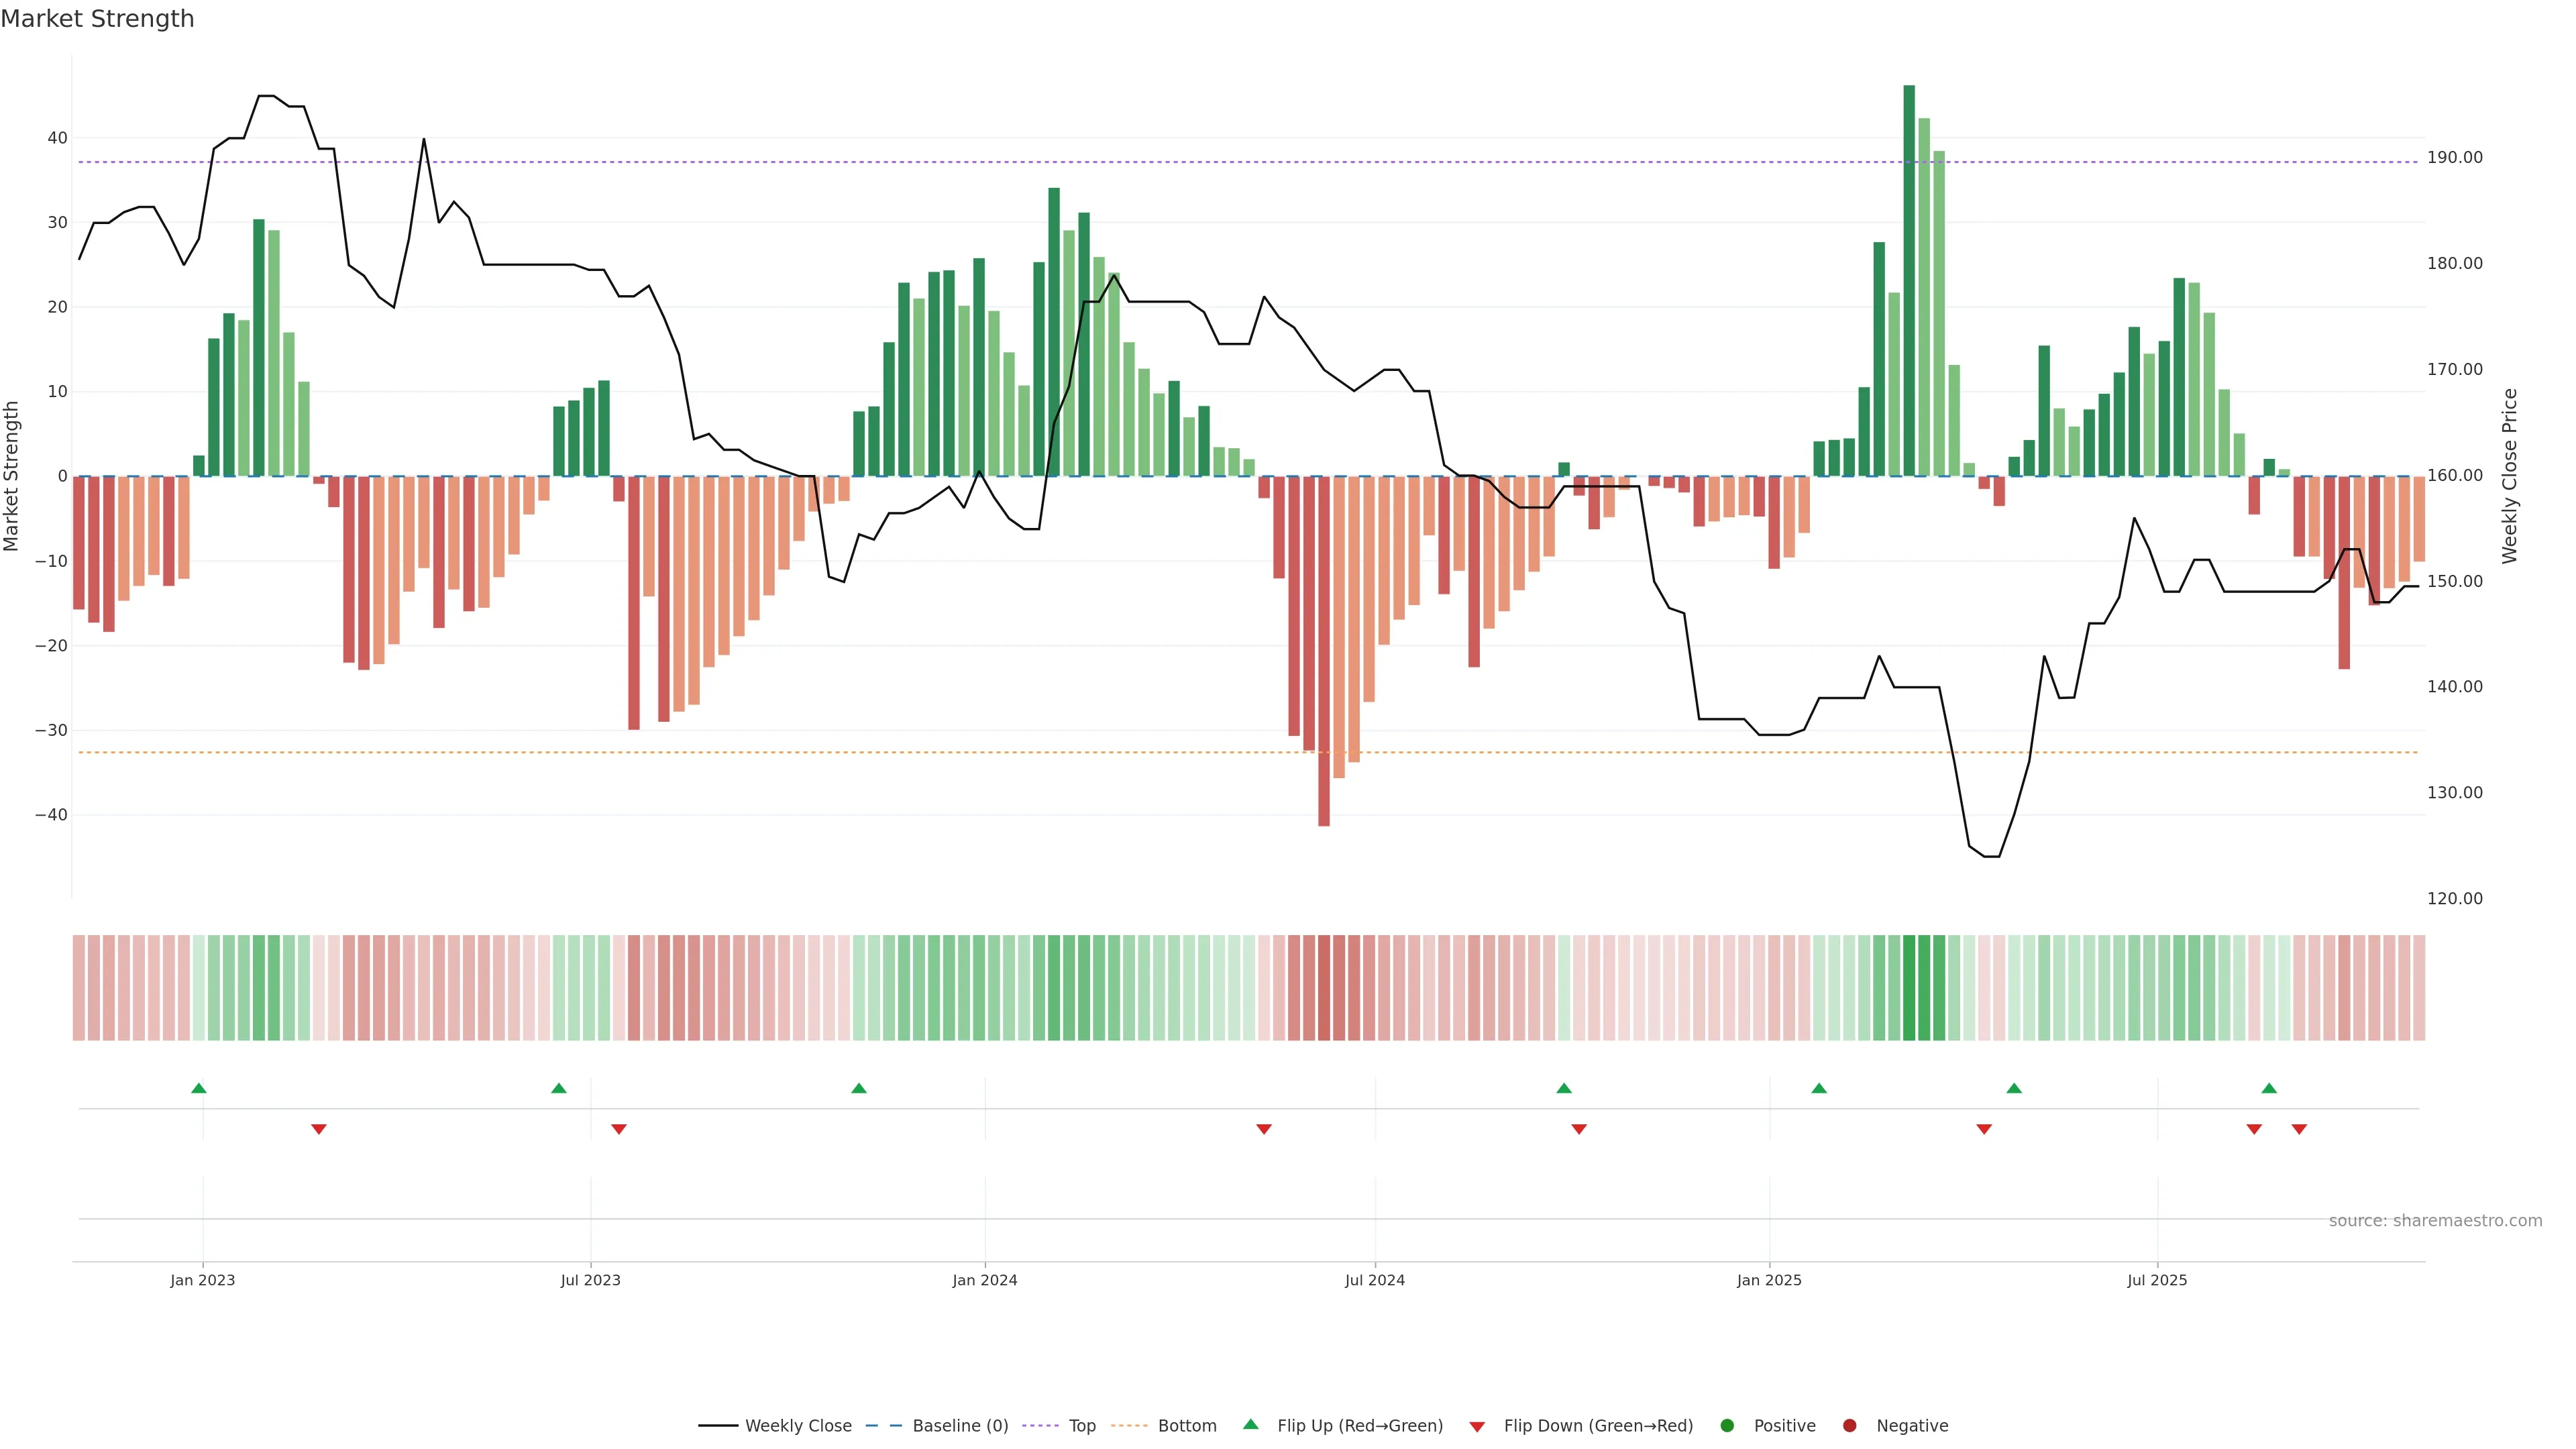Click the tallest green bar in early 2025

(1909, 280)
